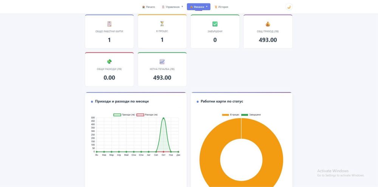
Task: Click the flying cash icon on Общи разходи card
Action: click(x=109, y=61)
